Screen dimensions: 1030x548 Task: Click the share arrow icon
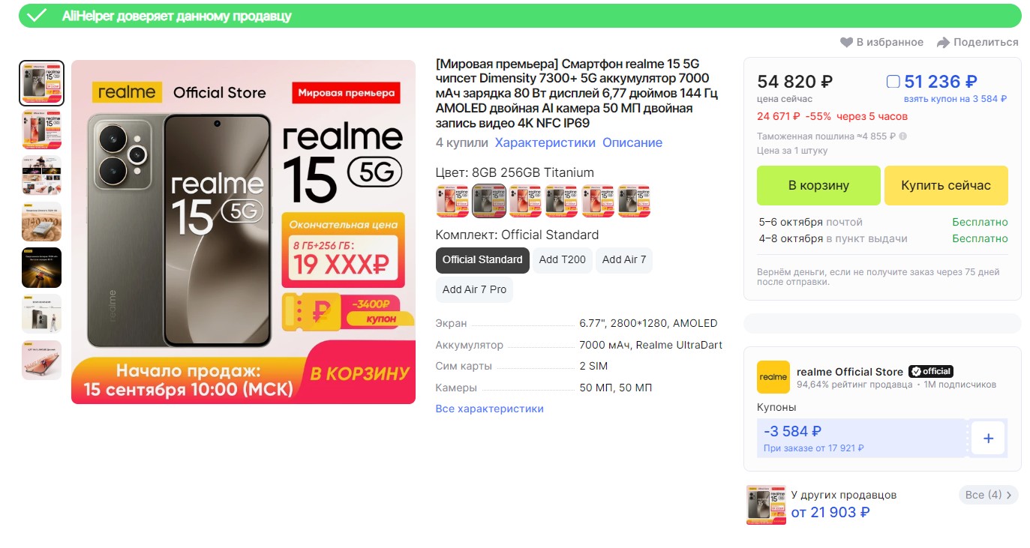tap(943, 43)
